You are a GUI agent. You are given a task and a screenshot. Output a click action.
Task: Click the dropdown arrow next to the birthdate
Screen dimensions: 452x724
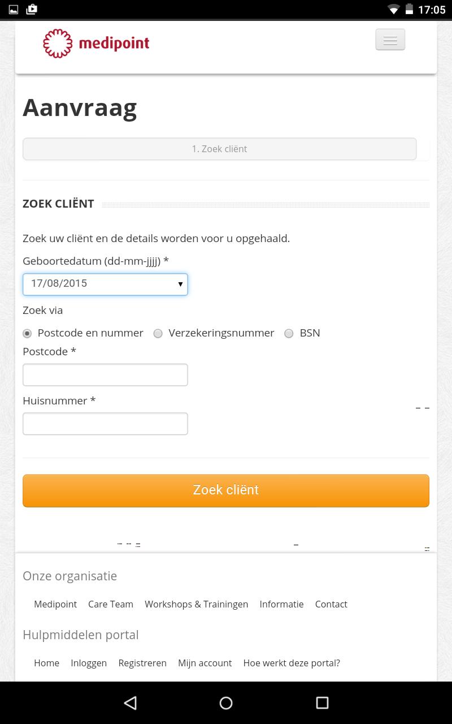click(x=180, y=284)
